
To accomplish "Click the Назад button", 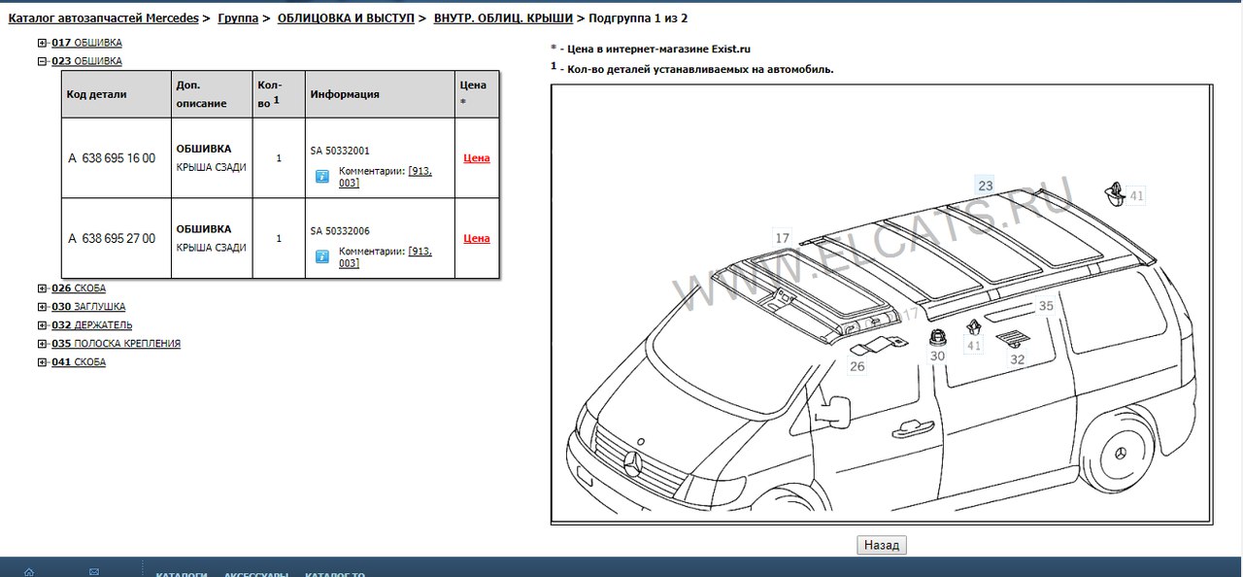I will pyautogui.click(x=882, y=545).
